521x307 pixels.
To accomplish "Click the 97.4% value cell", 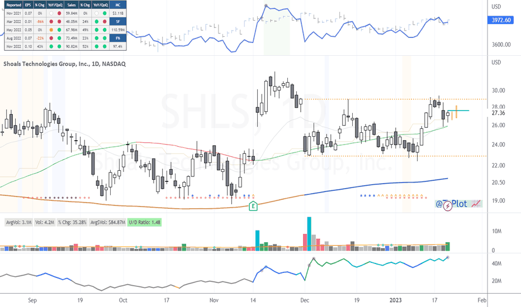I will [118, 46].
